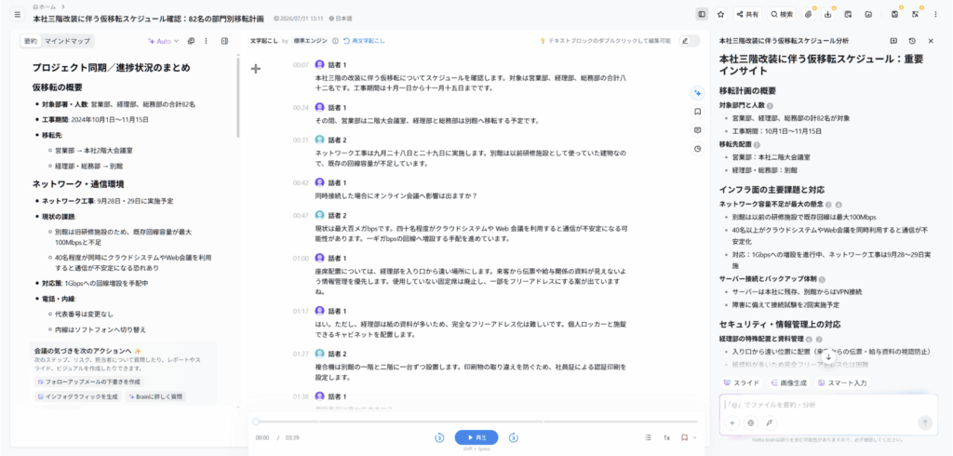Click the 共有 share button
This screenshot has height=456, width=953.
[747, 14]
